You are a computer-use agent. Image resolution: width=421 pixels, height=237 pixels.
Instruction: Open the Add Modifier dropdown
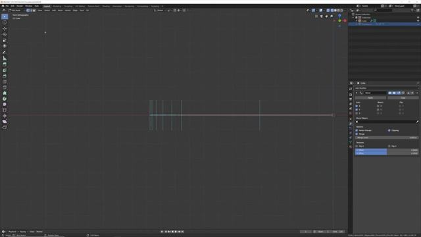coord(387,88)
